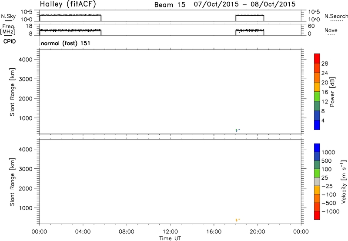Click the 'Slant Range [km]' label of power panel
Viewport: 348px width, 241px height.
[x=12, y=92]
